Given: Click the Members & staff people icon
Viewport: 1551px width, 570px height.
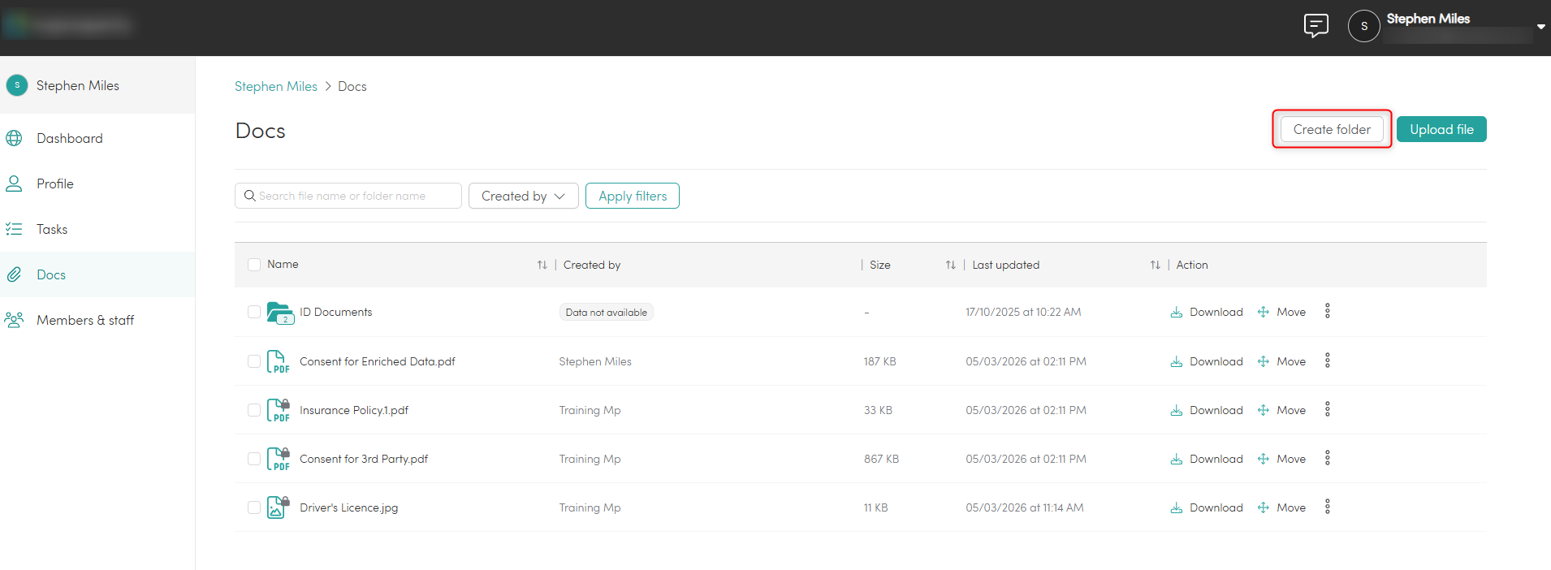Looking at the screenshot, I should click(x=14, y=320).
